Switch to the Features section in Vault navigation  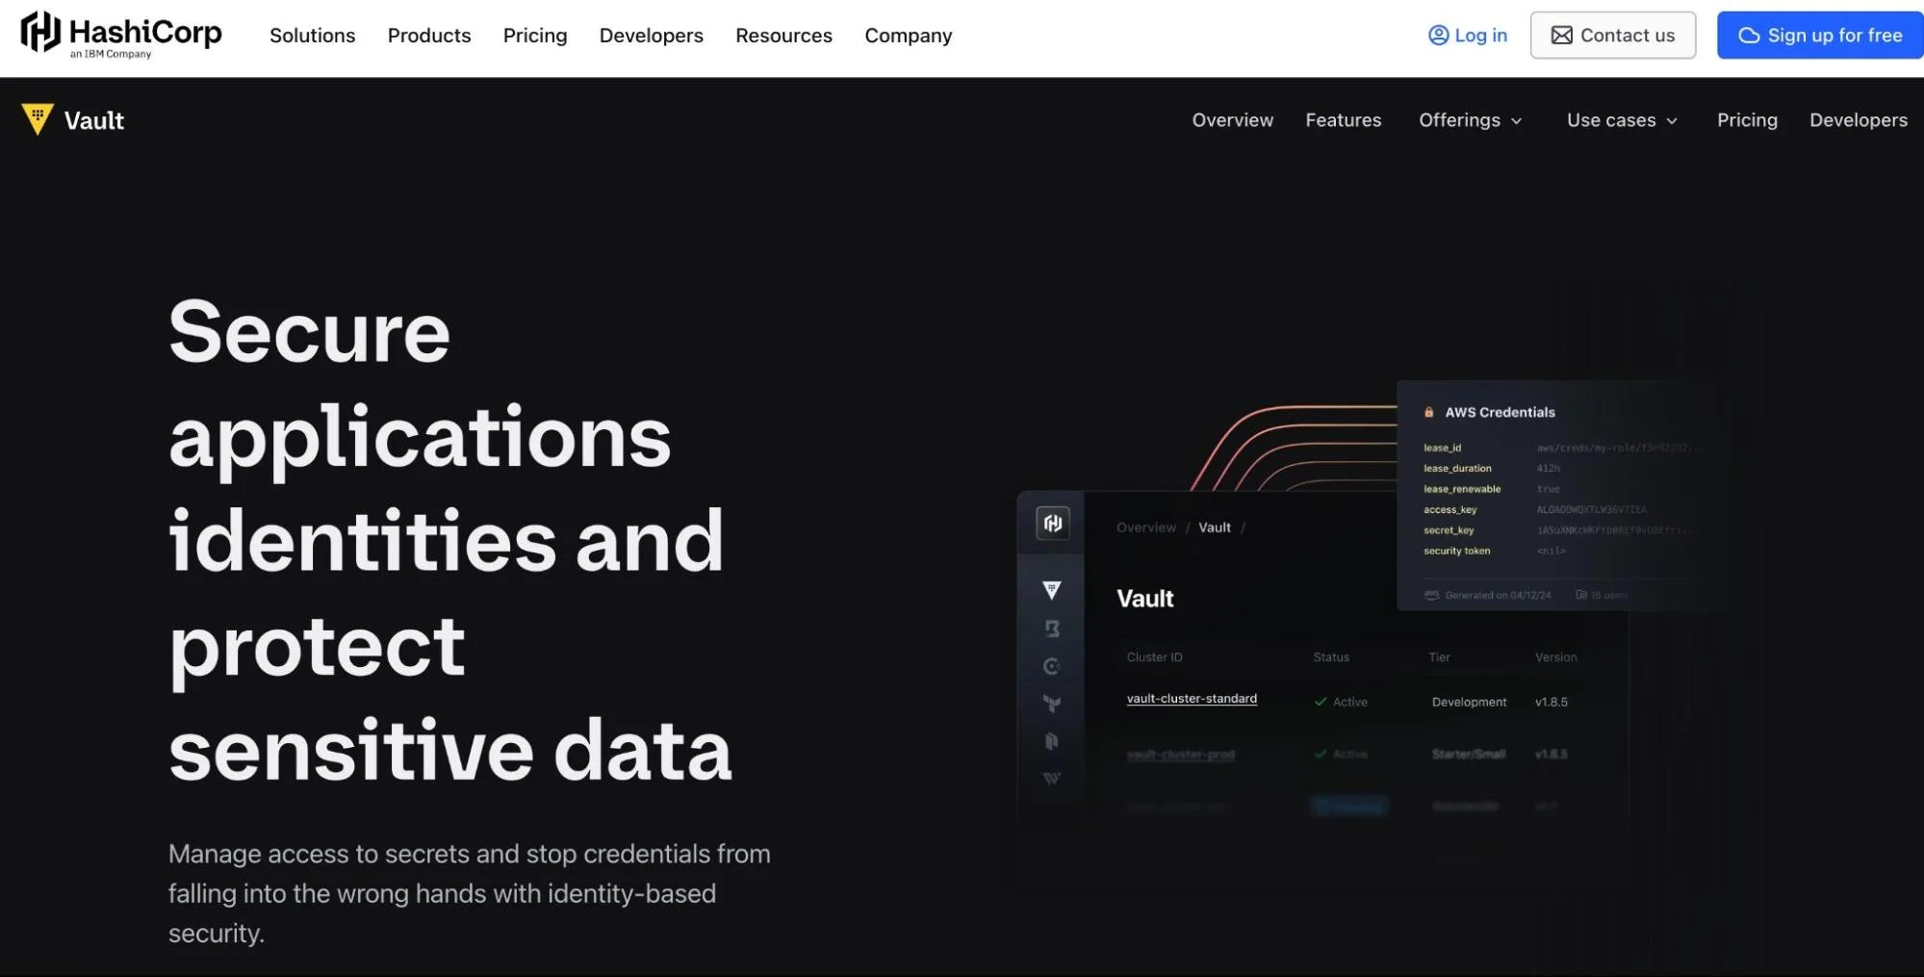(1343, 119)
